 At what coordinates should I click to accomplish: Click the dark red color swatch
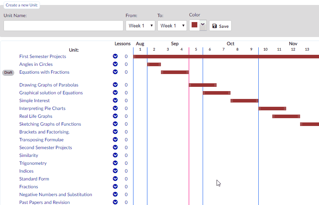tap(194, 25)
